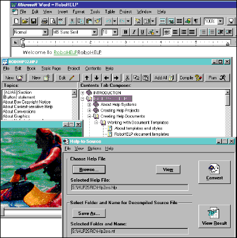Click the Open folder icon in Word toolbar
The width and height of the screenshot is (237, 238).
[x=25, y=21]
